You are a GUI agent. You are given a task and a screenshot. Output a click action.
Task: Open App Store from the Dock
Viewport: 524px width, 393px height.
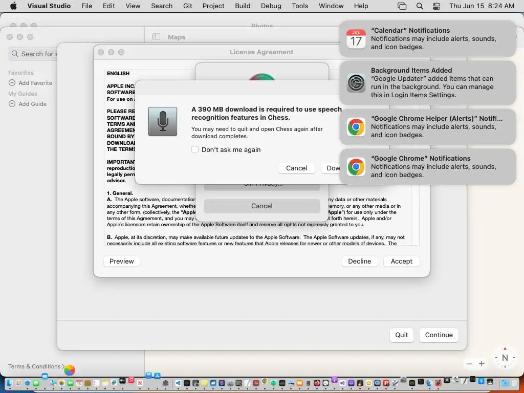tap(157, 376)
